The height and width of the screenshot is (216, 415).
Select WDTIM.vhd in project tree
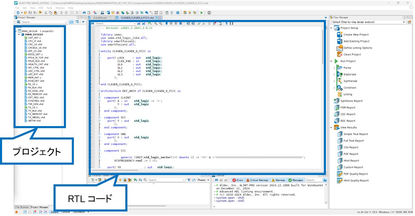(x=34, y=121)
